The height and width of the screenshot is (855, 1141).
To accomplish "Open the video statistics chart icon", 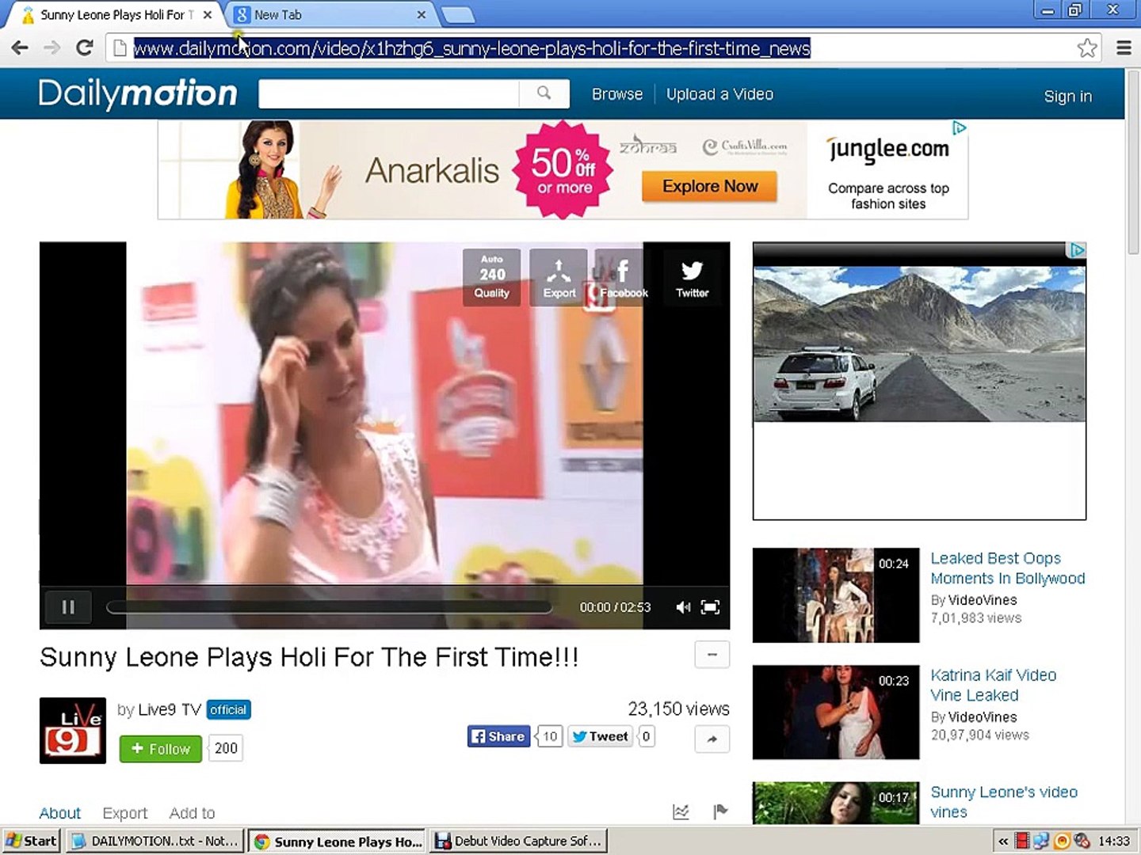I will click(x=681, y=811).
